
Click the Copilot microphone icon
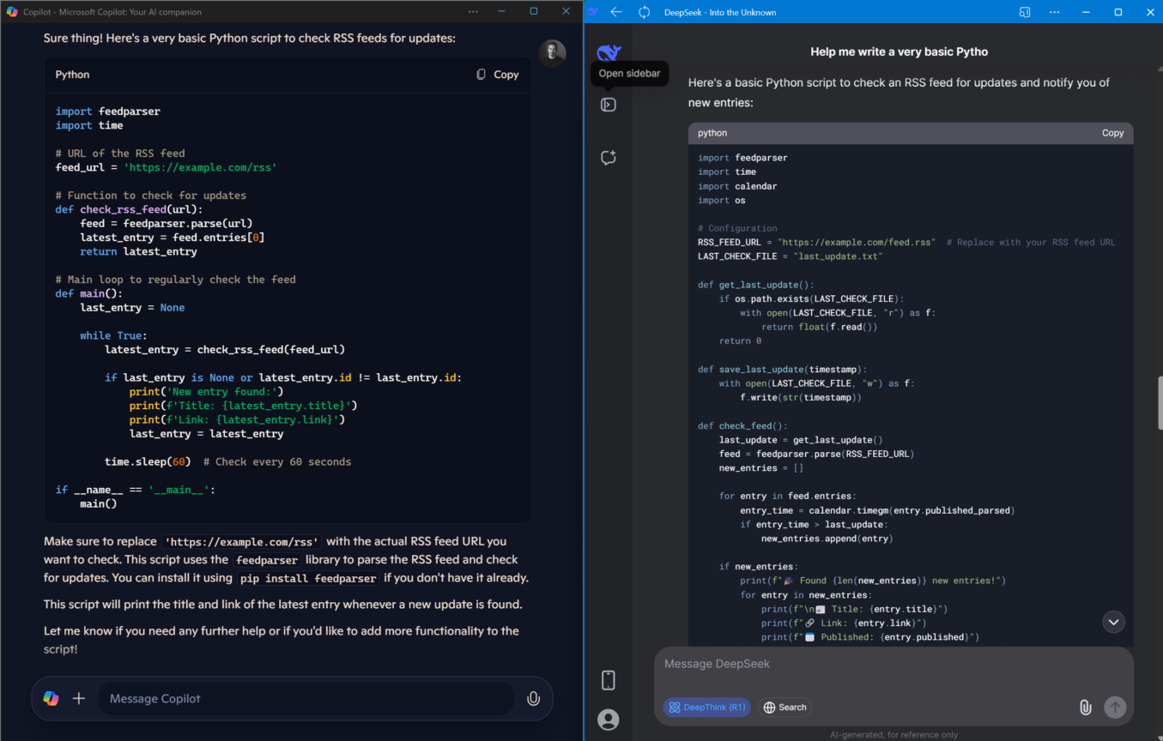pyautogui.click(x=533, y=698)
